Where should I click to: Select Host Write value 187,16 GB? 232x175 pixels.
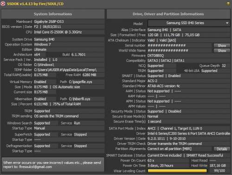(x=218, y=166)
